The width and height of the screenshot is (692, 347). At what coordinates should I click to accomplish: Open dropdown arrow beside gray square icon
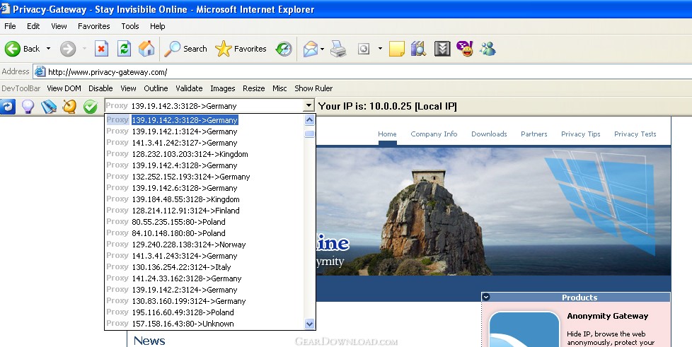[x=380, y=49]
